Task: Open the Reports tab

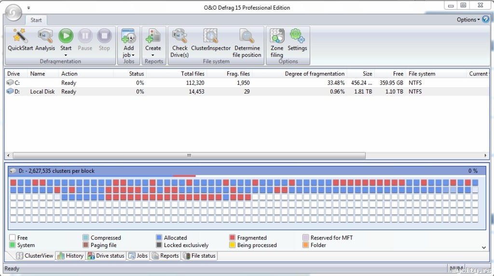Action: [x=165, y=256]
